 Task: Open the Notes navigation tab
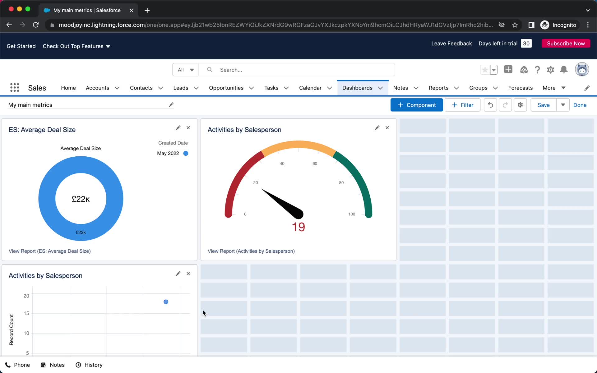pos(400,88)
